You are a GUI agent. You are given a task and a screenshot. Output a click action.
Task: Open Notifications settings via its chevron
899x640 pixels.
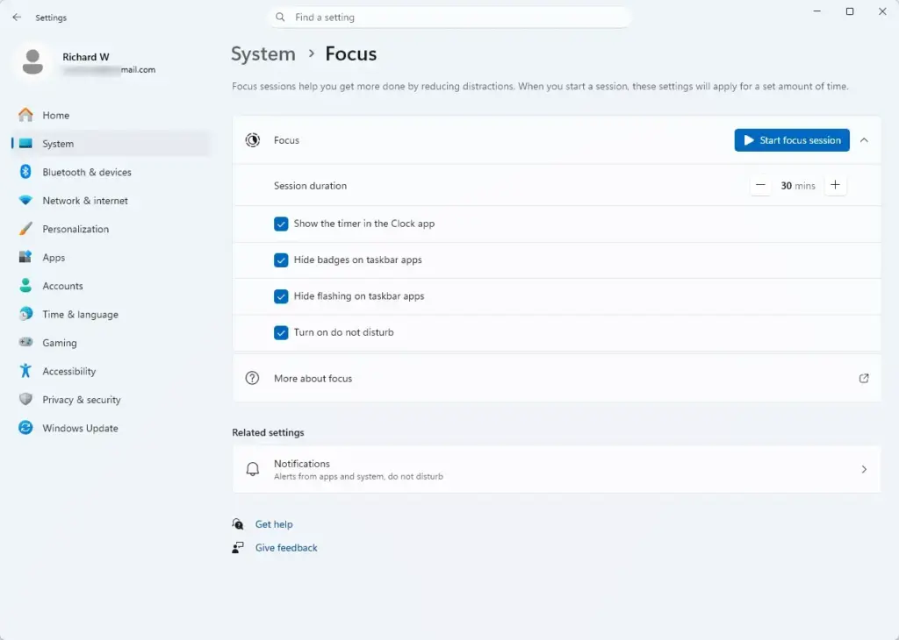[x=864, y=469]
